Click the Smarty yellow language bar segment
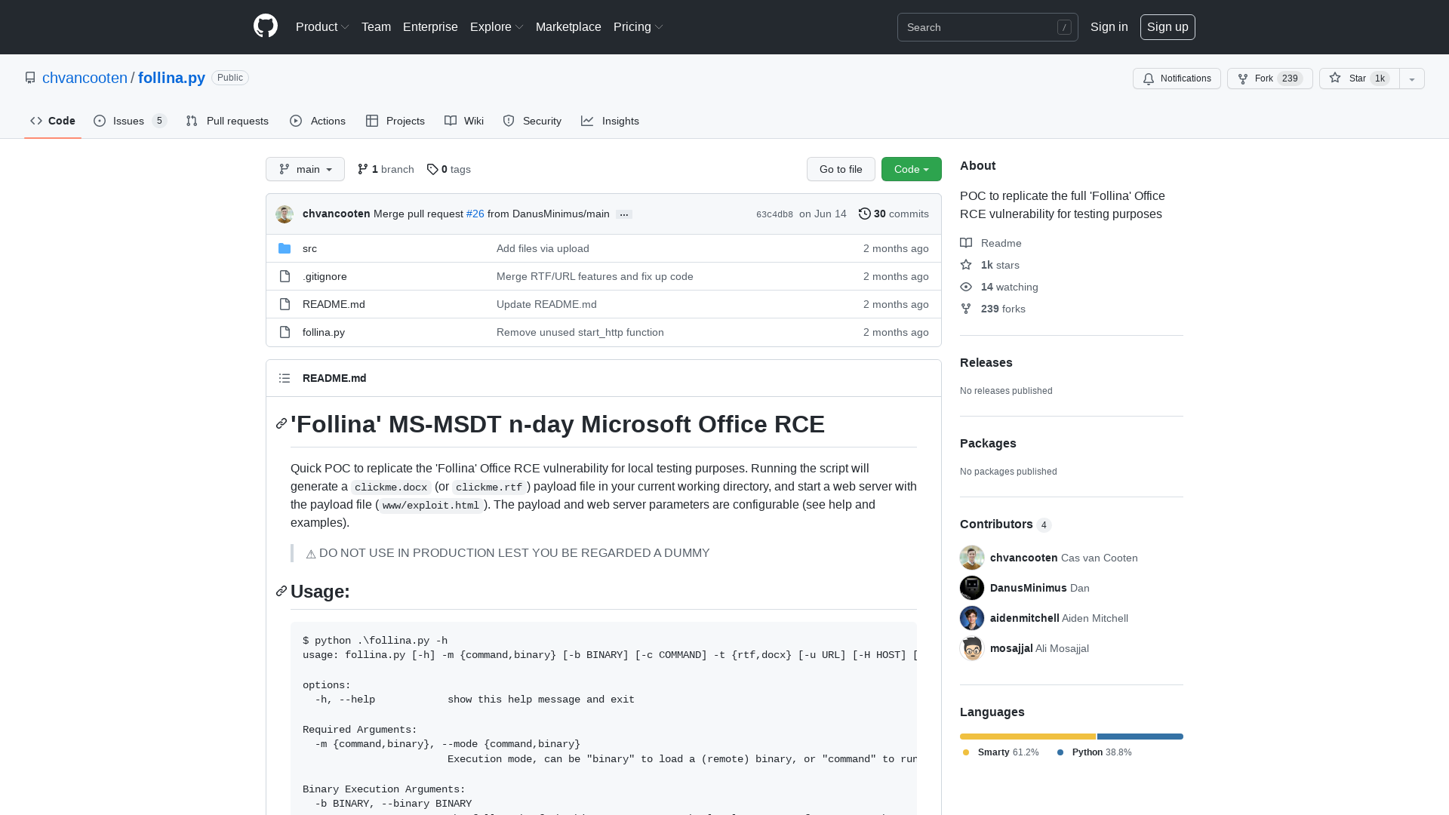The height and width of the screenshot is (815, 1449). coord(1028,737)
